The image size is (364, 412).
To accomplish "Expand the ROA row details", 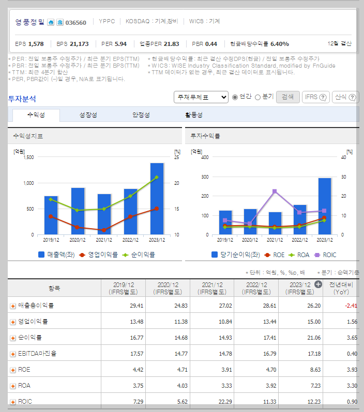I will point(12,386).
